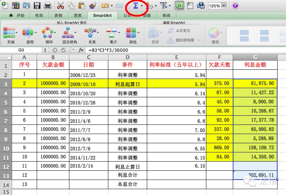Insert a 进程 SmartArt graphic
286x195 pixels.
[x=29, y=35]
